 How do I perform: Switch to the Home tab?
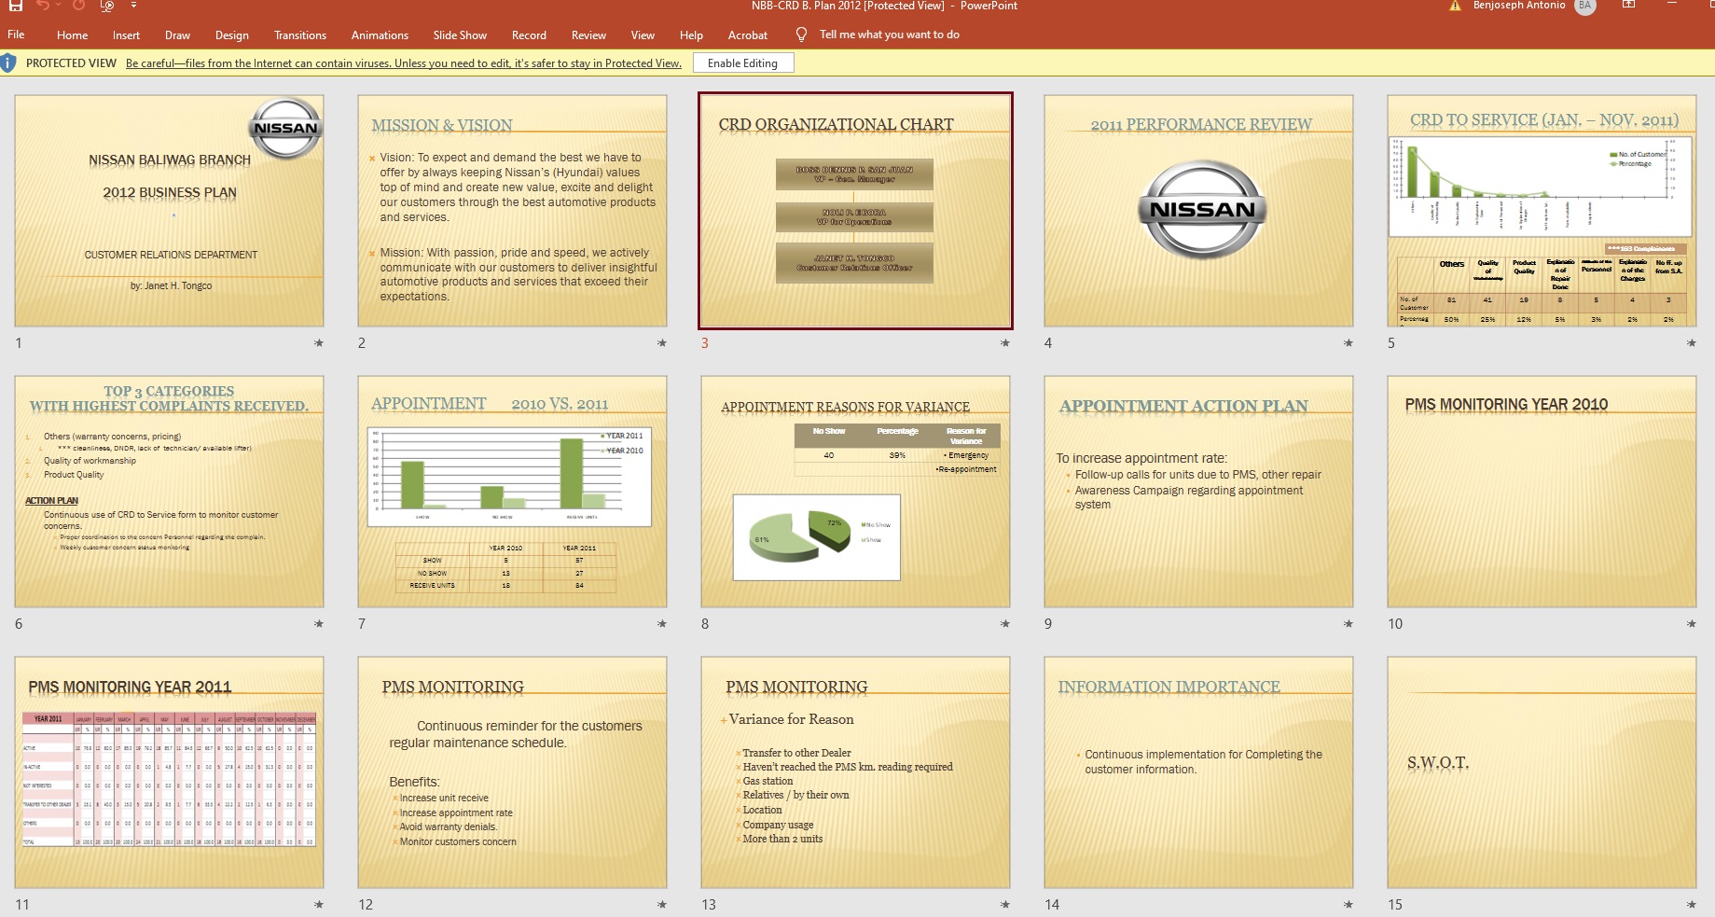click(x=72, y=35)
